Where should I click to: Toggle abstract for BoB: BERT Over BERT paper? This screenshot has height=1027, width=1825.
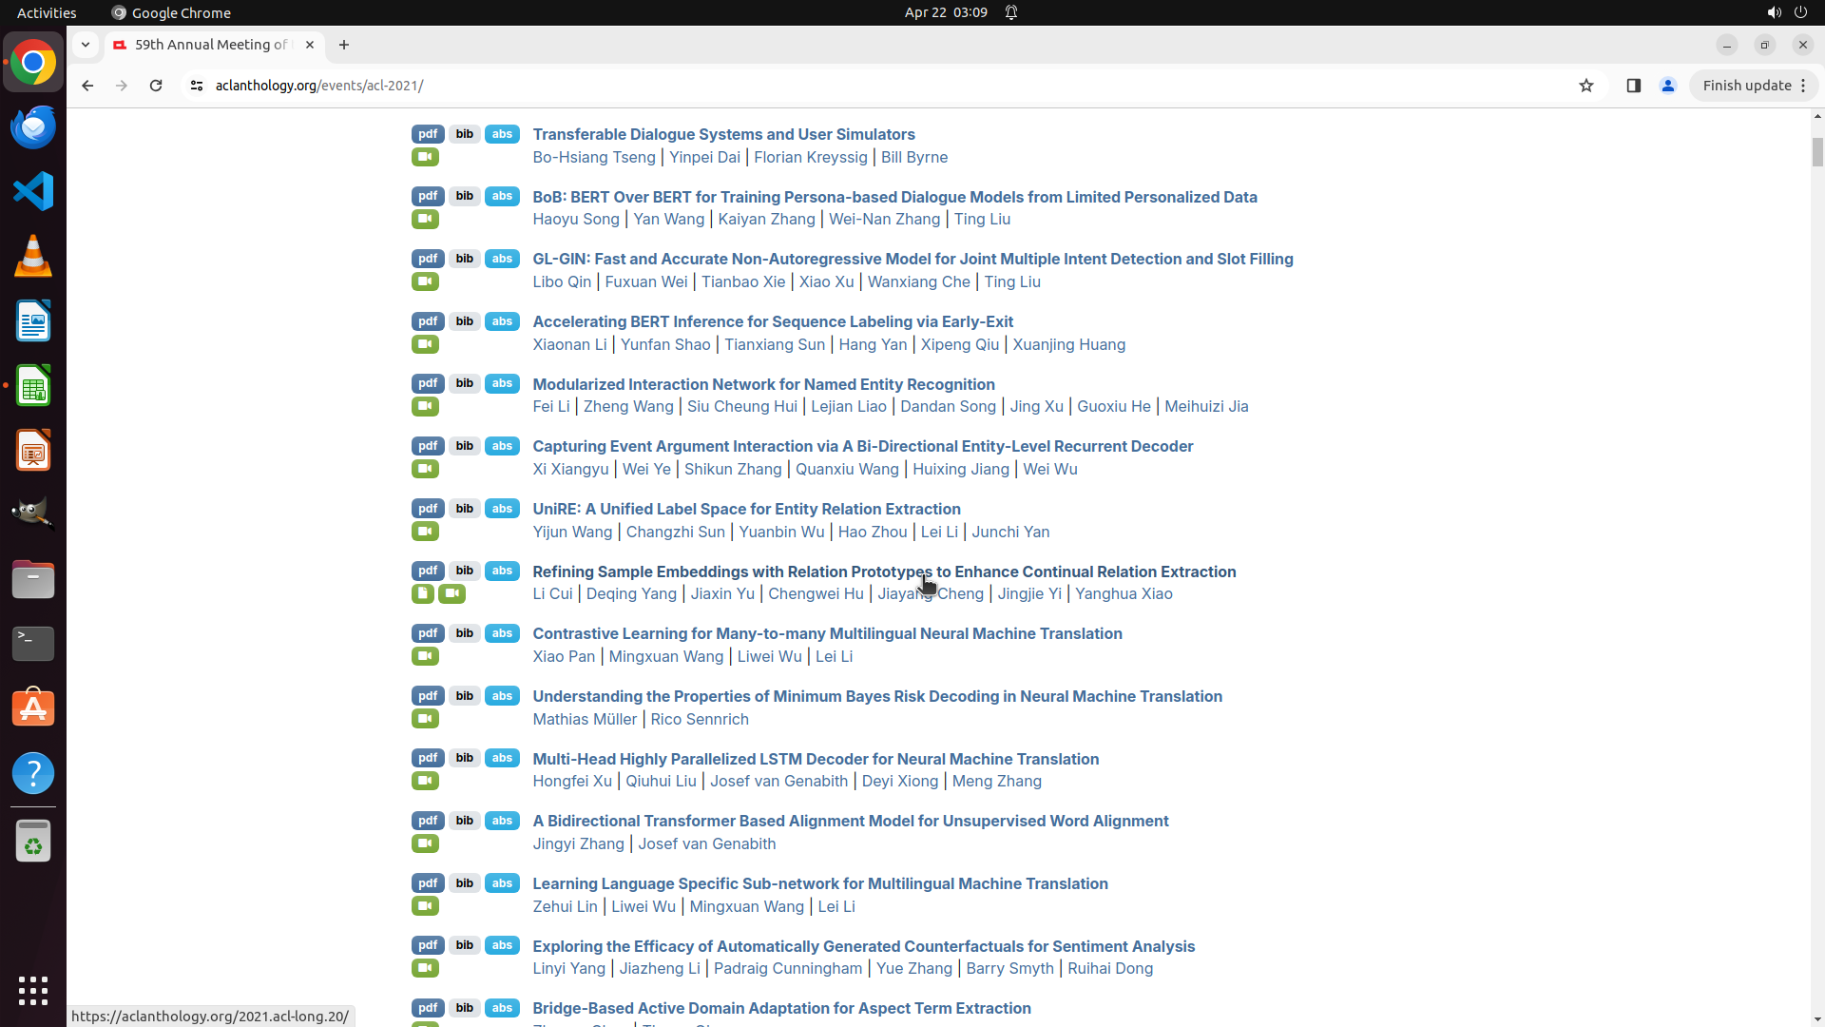(502, 197)
